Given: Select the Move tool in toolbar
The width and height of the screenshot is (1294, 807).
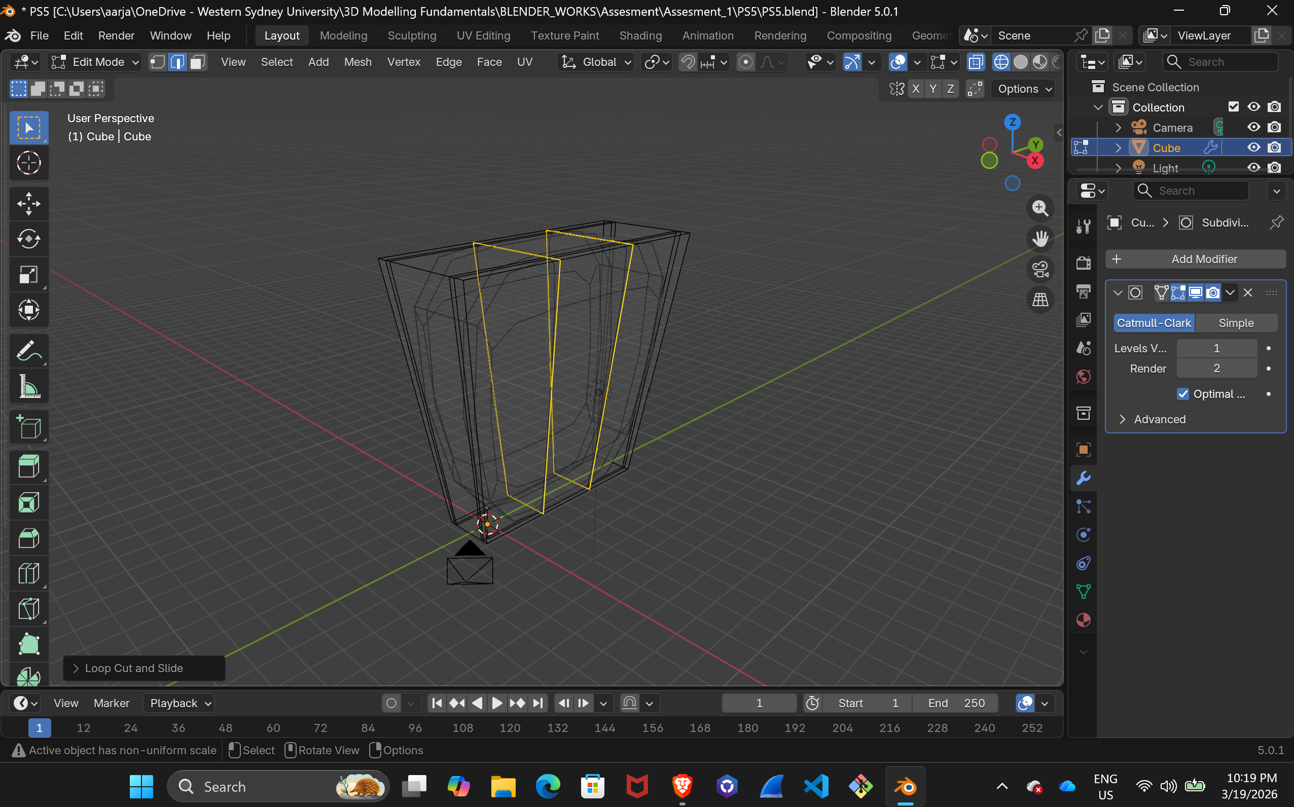Looking at the screenshot, I should (x=28, y=203).
